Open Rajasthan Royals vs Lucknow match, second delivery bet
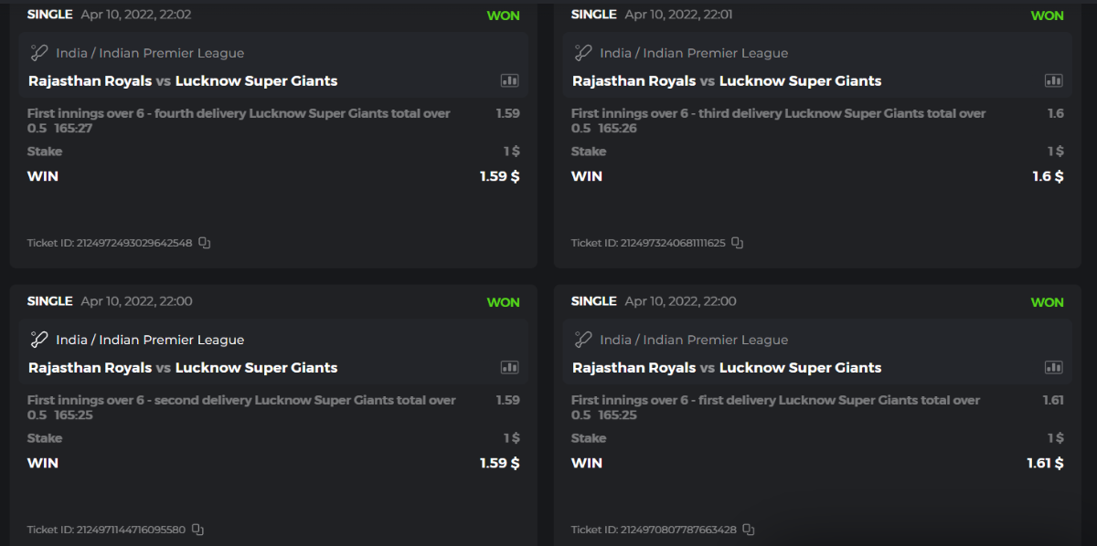This screenshot has height=546, width=1097. coord(183,367)
